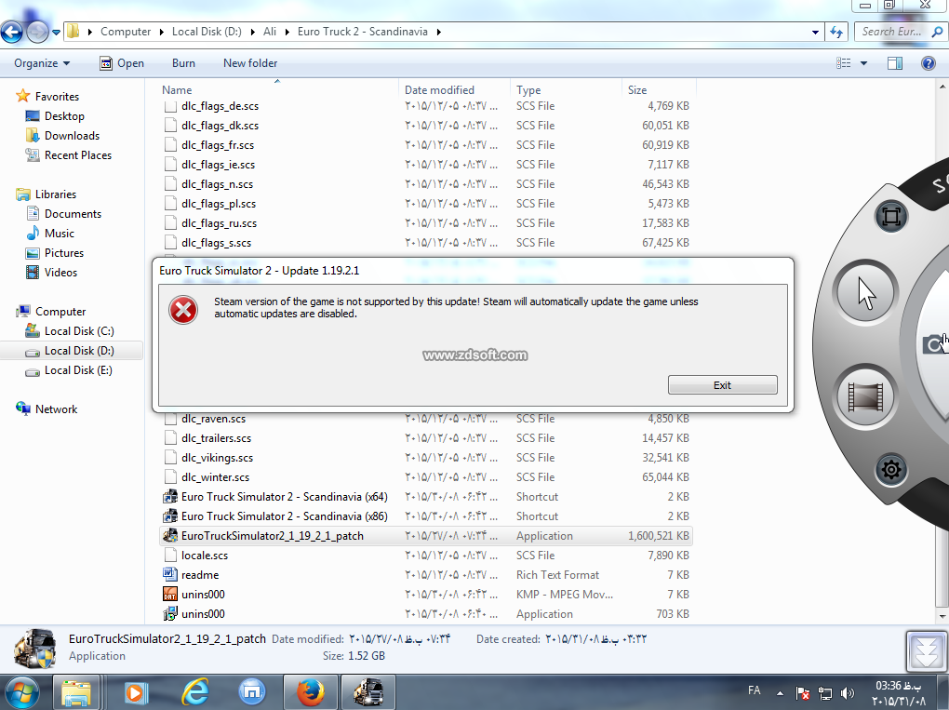Toggle the preview pane button
This screenshot has width=949, height=710.
pos(894,63)
